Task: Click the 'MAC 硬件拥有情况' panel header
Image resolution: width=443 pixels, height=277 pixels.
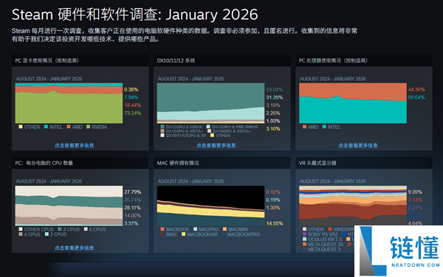Action: pos(222,163)
